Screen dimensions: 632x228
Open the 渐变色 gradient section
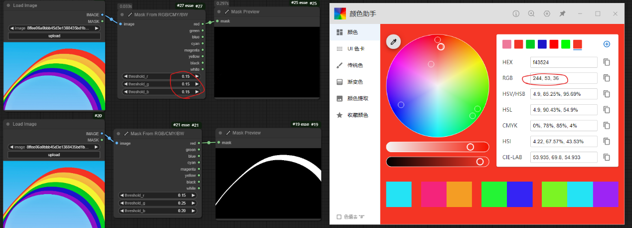[x=355, y=82]
